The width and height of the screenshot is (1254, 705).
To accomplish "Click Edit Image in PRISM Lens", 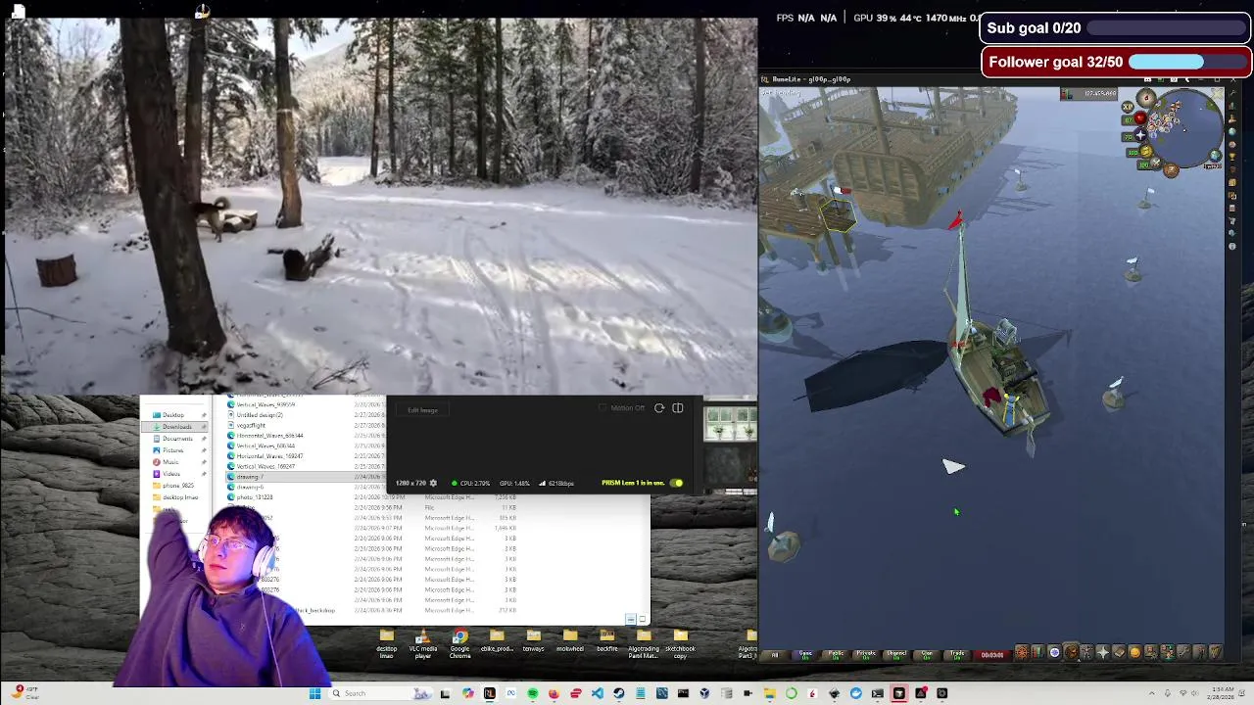I will pos(422,410).
